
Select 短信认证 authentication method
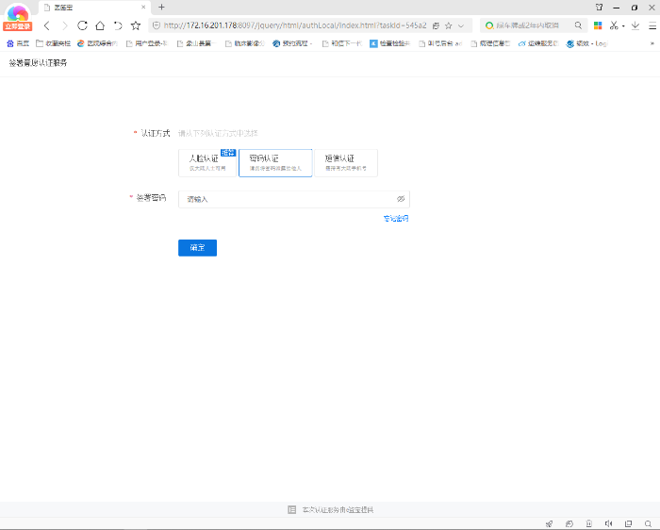pos(345,162)
